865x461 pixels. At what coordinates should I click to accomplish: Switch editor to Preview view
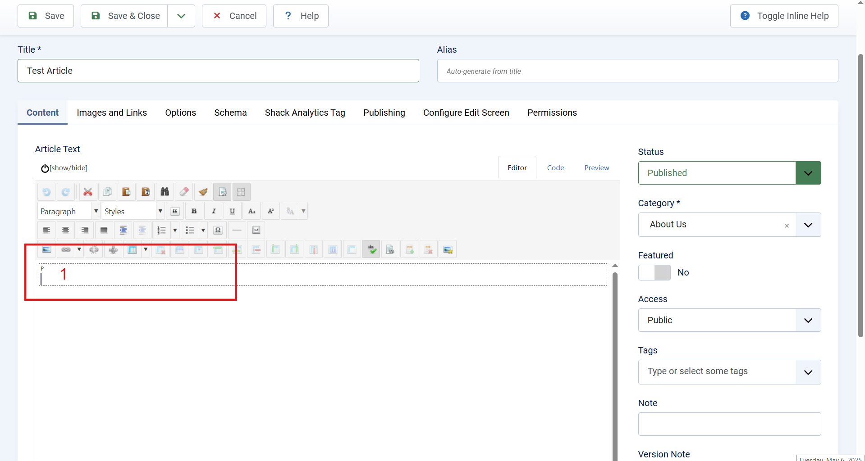coord(596,167)
